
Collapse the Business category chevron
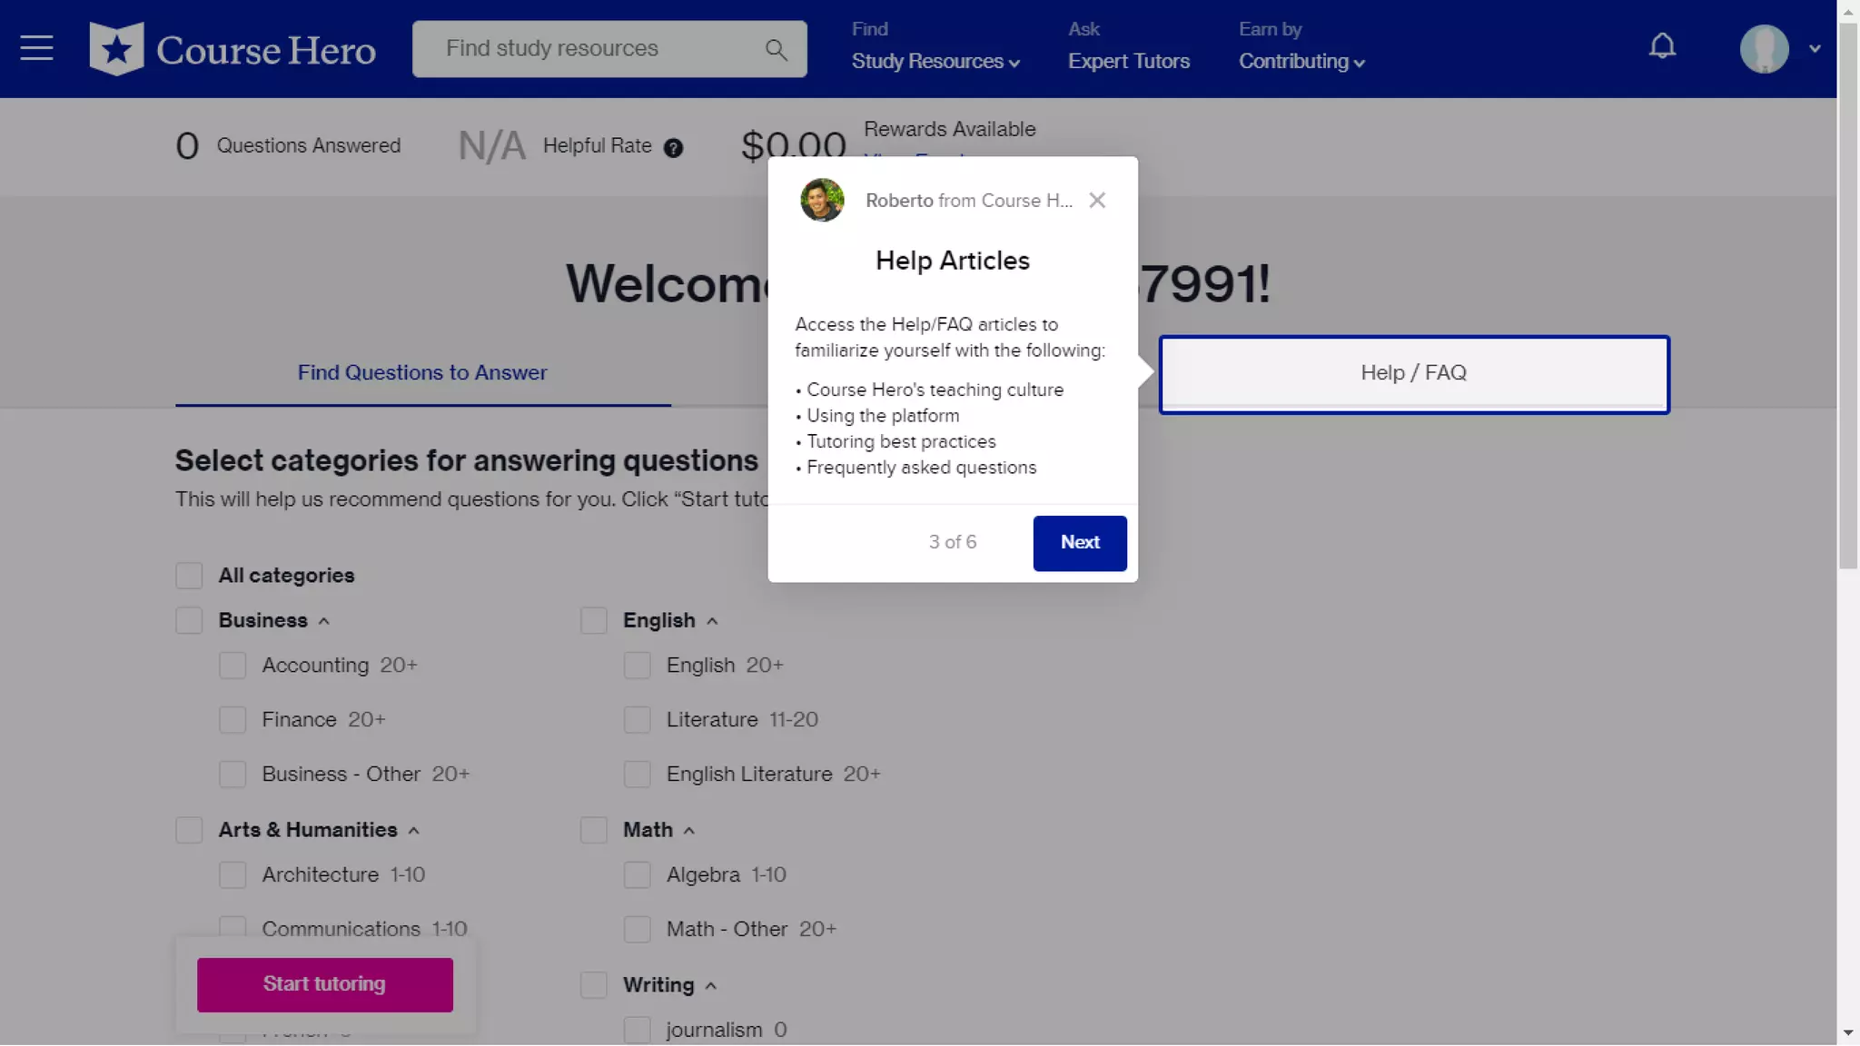pos(324,622)
